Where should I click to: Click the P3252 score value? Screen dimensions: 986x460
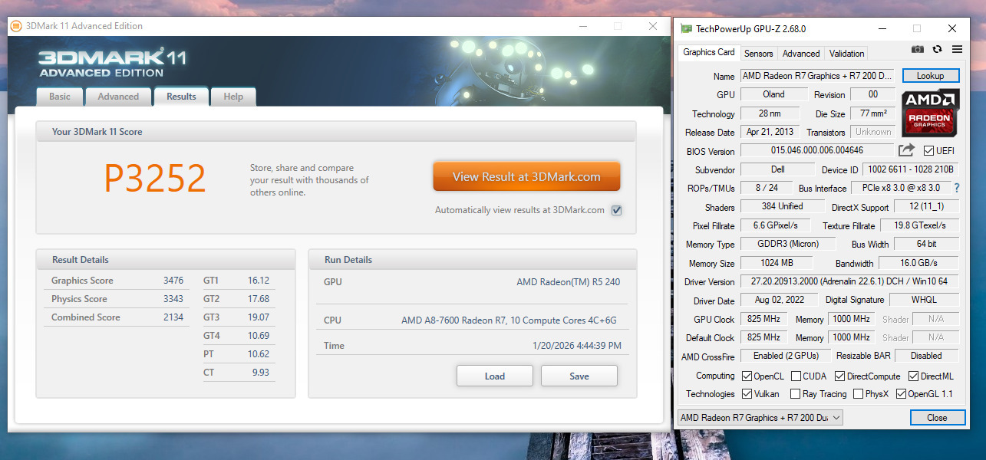pos(155,179)
